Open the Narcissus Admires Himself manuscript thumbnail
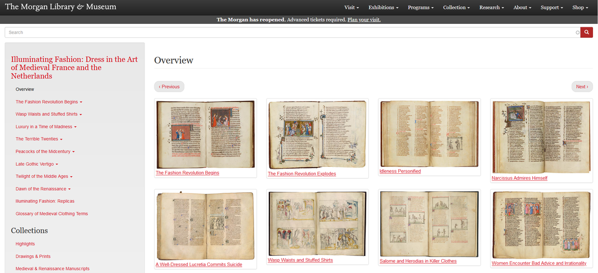This screenshot has height=273, width=598. pyautogui.click(x=541, y=136)
